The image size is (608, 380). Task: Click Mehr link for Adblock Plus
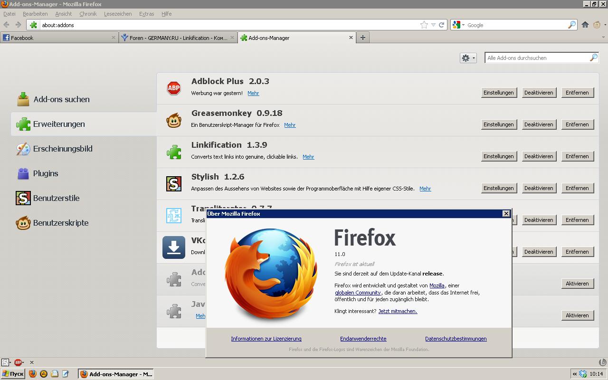click(x=253, y=93)
